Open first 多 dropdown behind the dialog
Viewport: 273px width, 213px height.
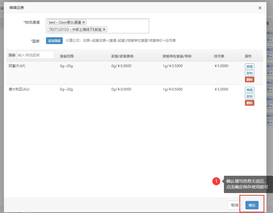(270, 40)
